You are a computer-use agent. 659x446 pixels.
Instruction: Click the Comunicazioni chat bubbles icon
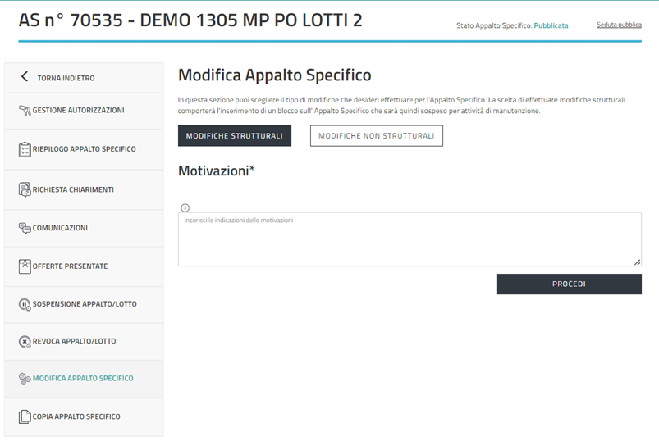(25, 228)
